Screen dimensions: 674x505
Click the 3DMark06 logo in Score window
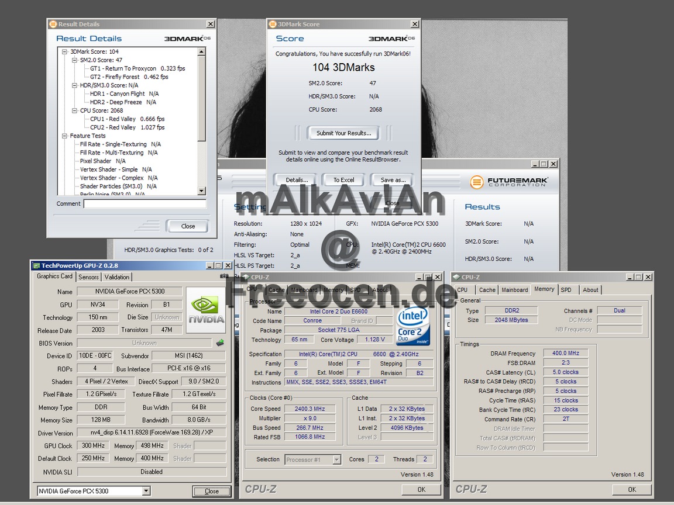391,39
